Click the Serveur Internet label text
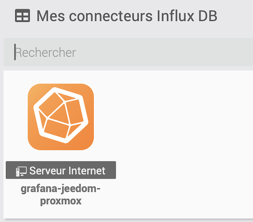This screenshot has width=253, height=222. pyautogui.click(x=67, y=170)
